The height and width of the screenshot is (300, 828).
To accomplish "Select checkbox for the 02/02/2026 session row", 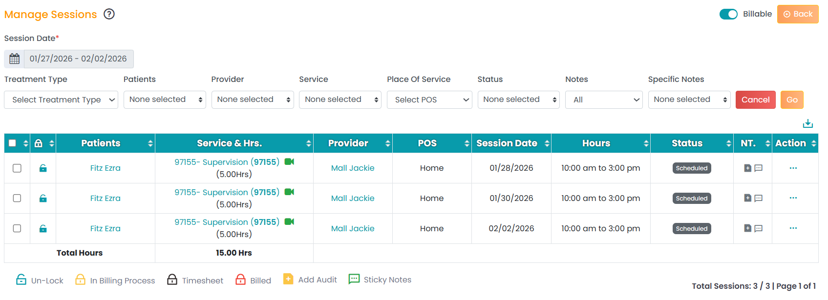I will click(x=17, y=228).
